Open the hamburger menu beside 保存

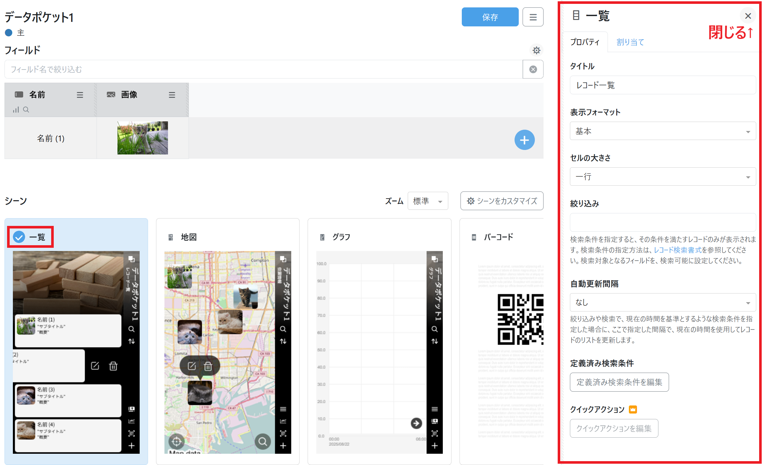pyautogui.click(x=533, y=17)
